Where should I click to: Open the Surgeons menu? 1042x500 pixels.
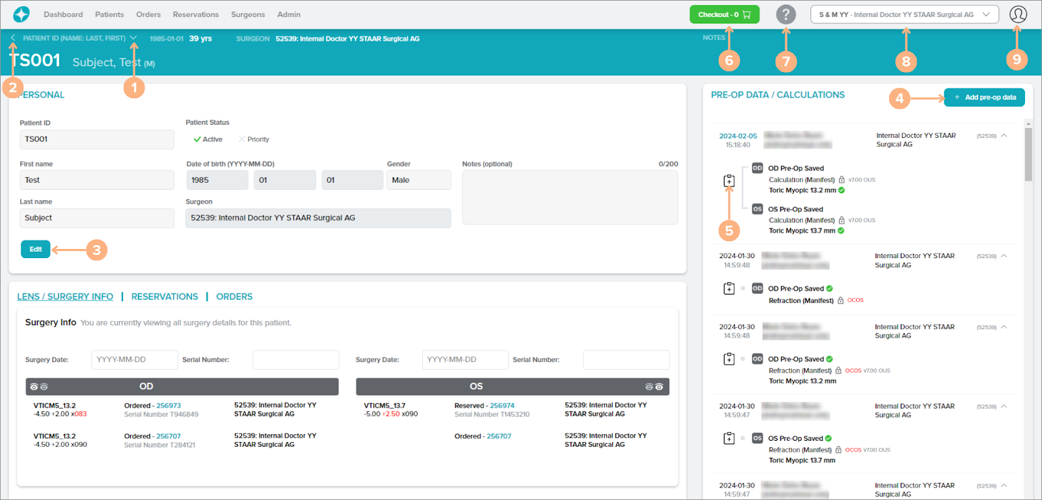[x=248, y=14]
